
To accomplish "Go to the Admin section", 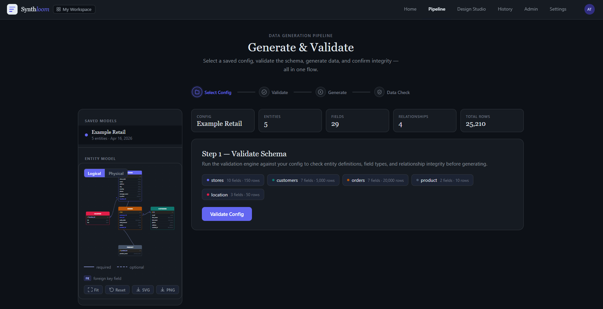I will (531, 9).
